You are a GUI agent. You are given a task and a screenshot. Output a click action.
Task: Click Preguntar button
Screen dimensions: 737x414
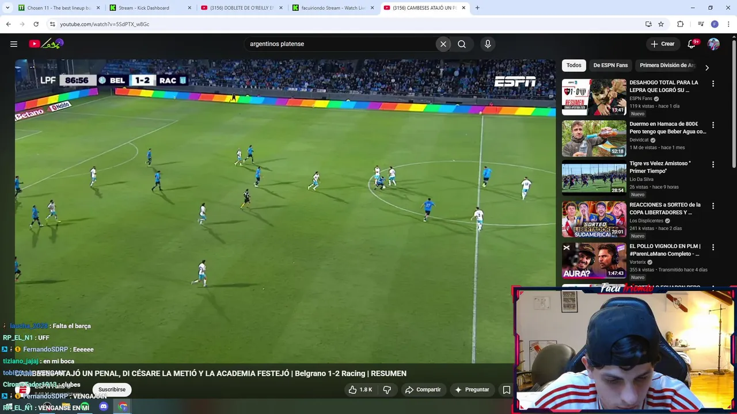coord(472,390)
